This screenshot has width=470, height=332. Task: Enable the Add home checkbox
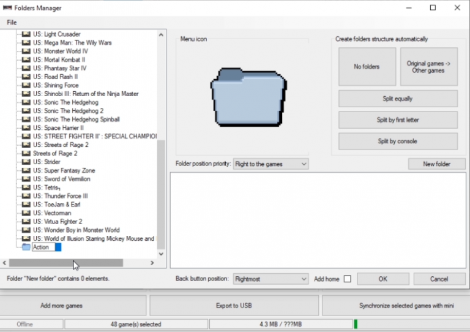pyautogui.click(x=348, y=279)
